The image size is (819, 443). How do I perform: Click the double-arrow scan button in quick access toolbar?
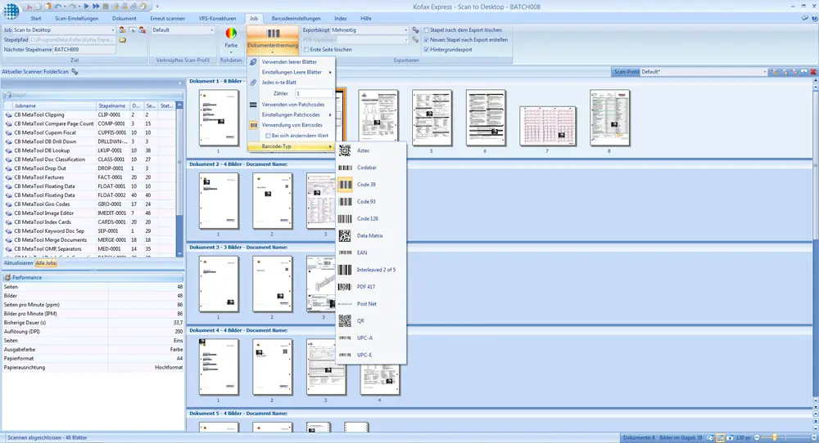point(96,7)
